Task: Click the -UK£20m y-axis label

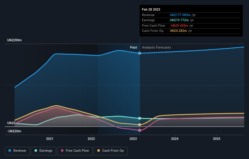Action: coord(14,131)
